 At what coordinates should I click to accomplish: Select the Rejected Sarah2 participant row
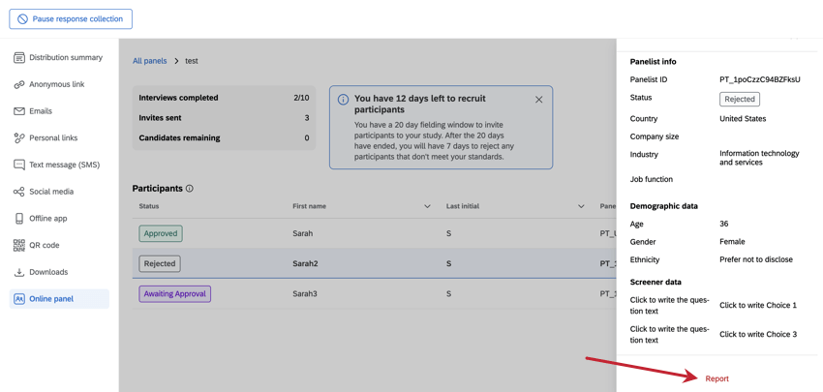pyautogui.click(x=368, y=263)
